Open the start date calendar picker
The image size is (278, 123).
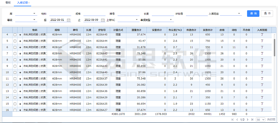tap(69, 20)
